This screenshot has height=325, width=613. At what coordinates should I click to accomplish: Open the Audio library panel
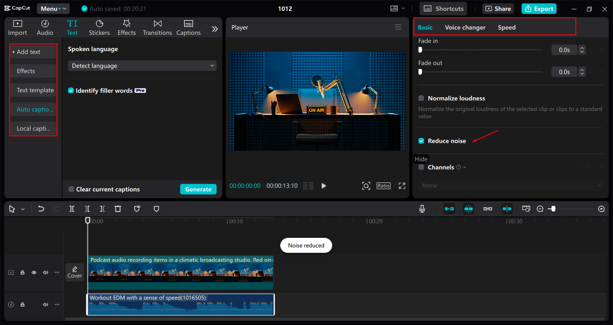click(x=45, y=28)
